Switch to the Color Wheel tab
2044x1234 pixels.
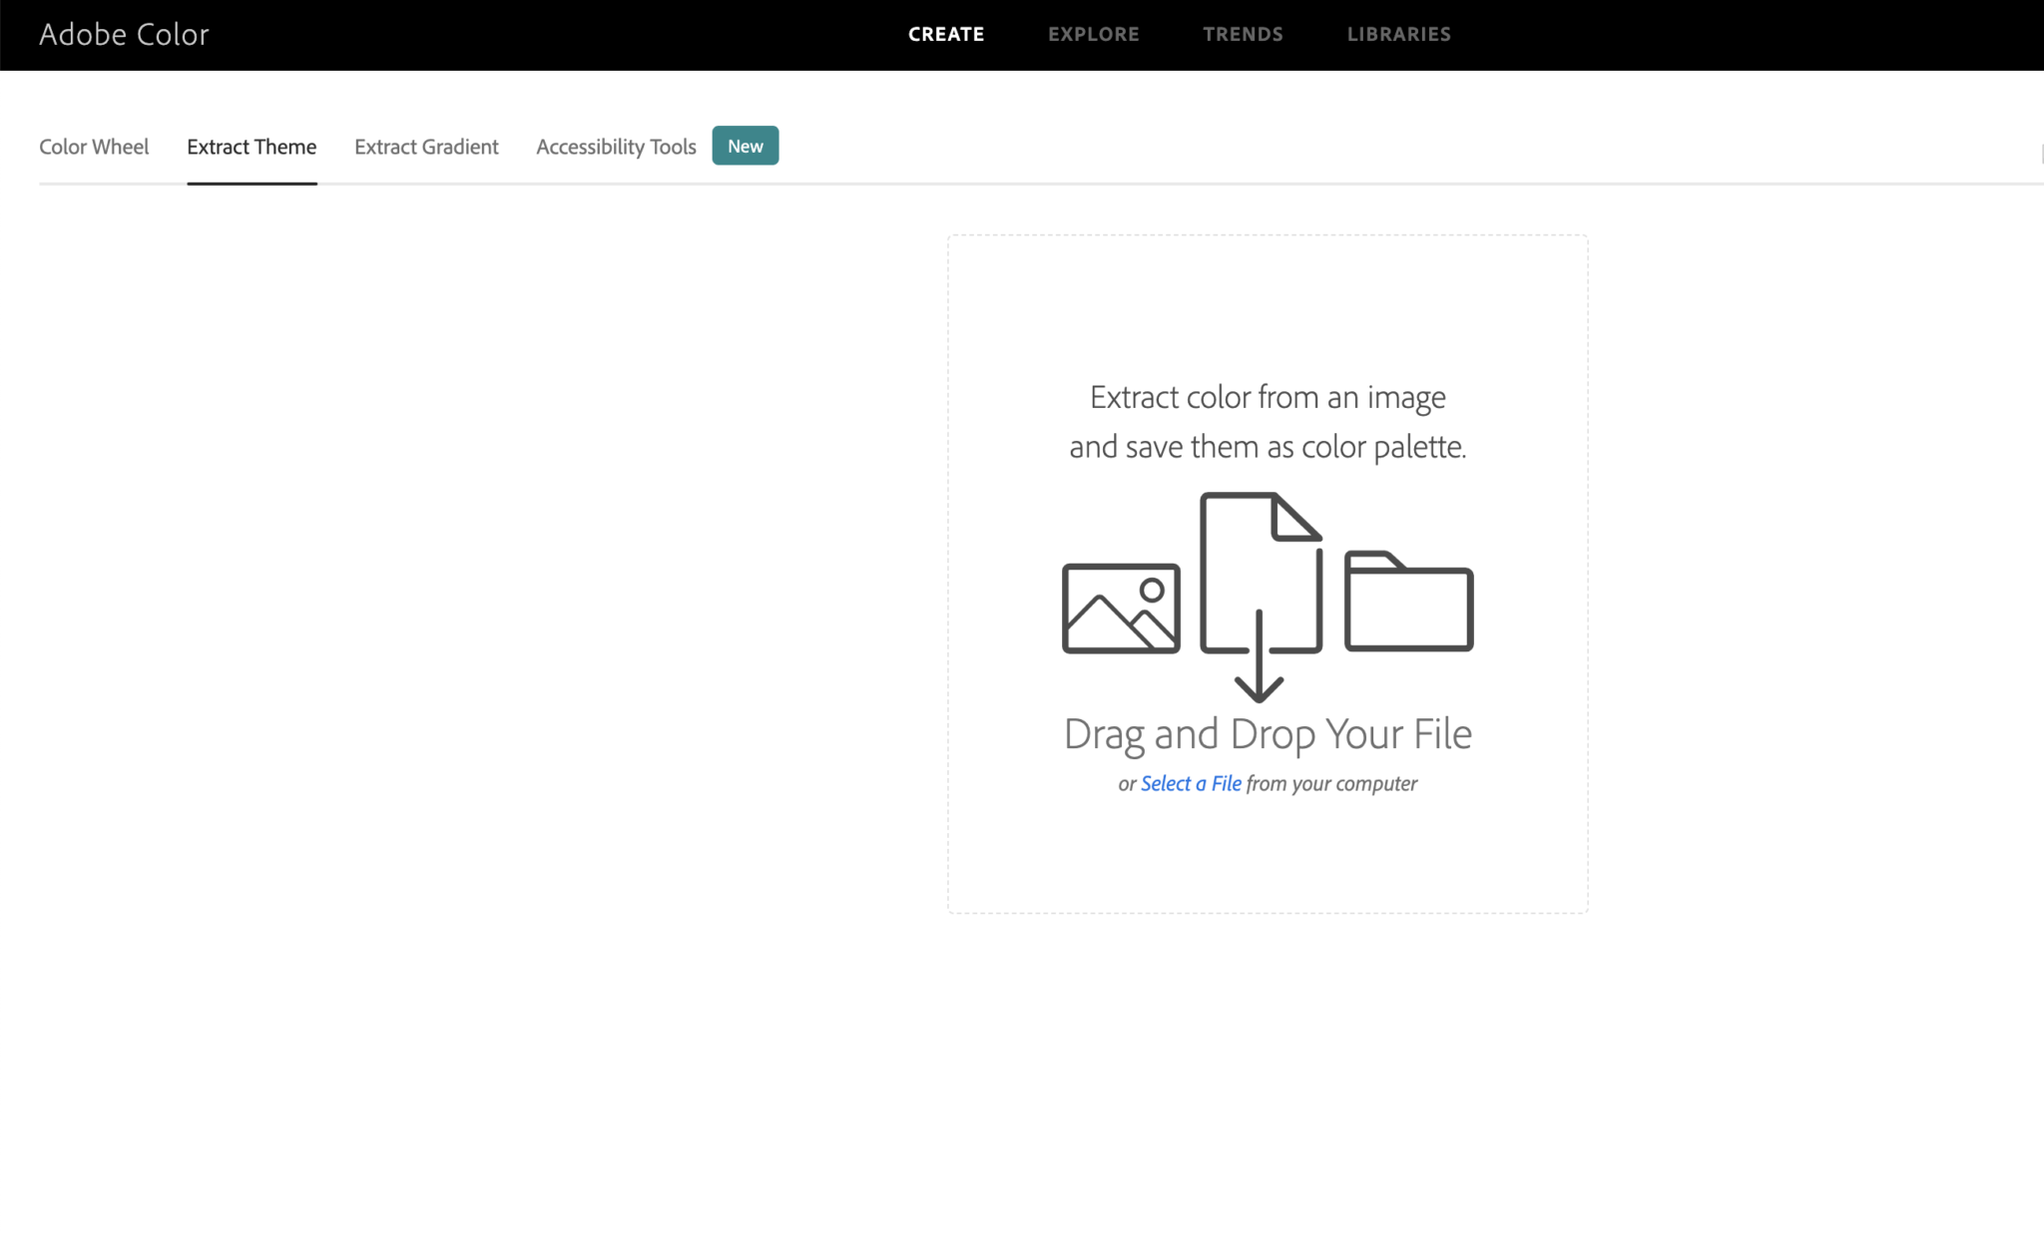tap(94, 147)
